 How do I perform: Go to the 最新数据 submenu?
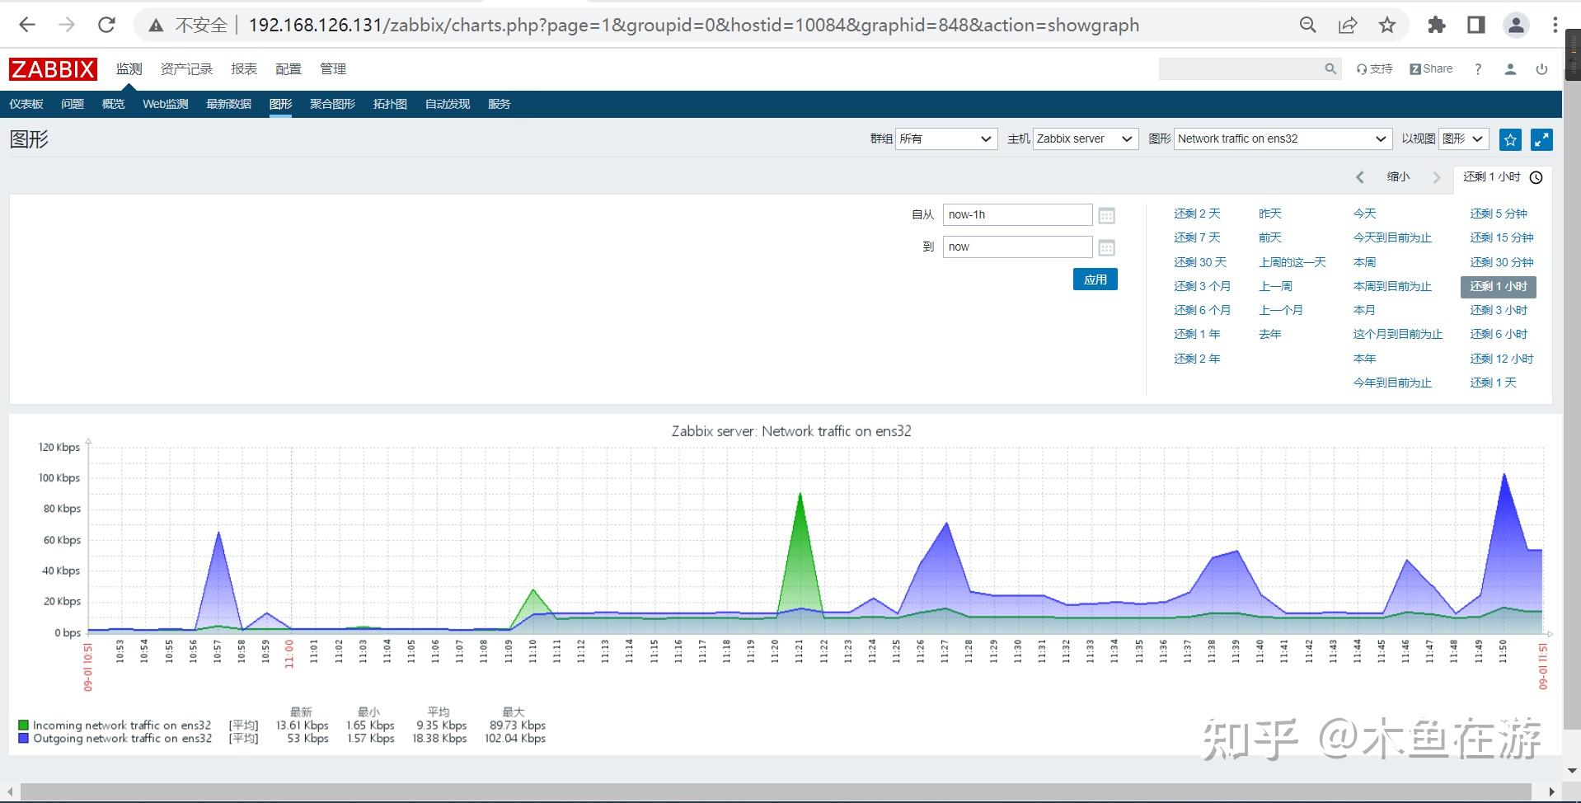228,104
